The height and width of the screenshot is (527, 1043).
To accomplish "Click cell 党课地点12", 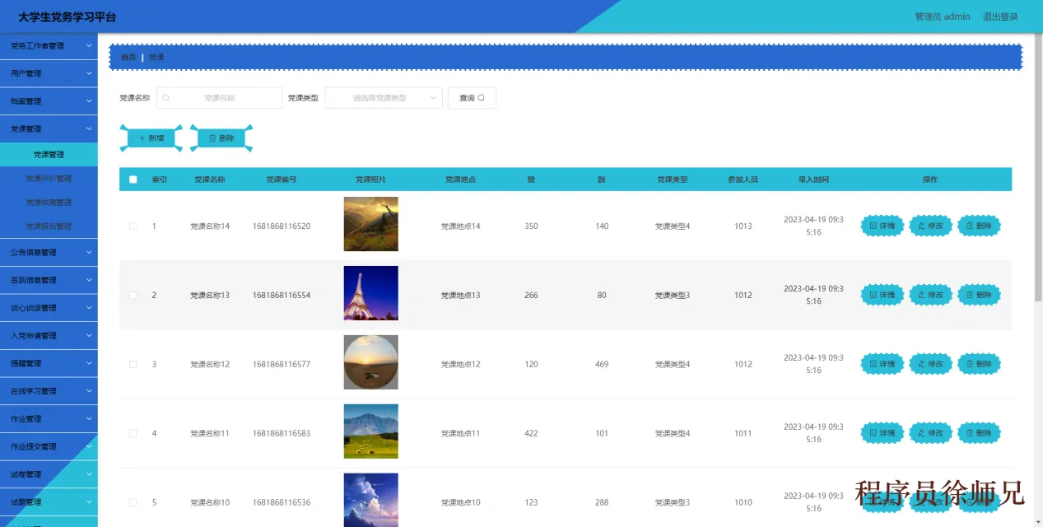I will click(x=461, y=364).
